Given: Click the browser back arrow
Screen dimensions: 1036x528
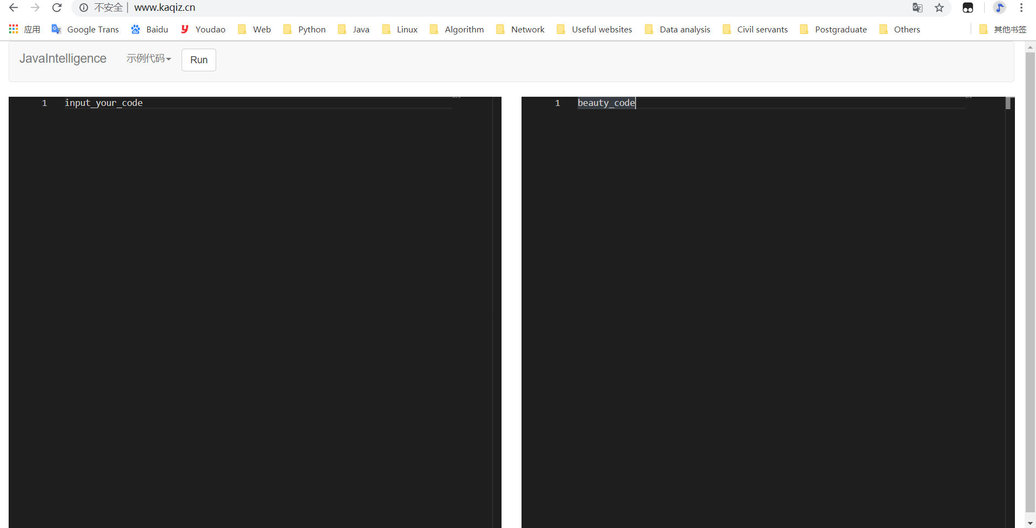Looking at the screenshot, I should 14,8.
